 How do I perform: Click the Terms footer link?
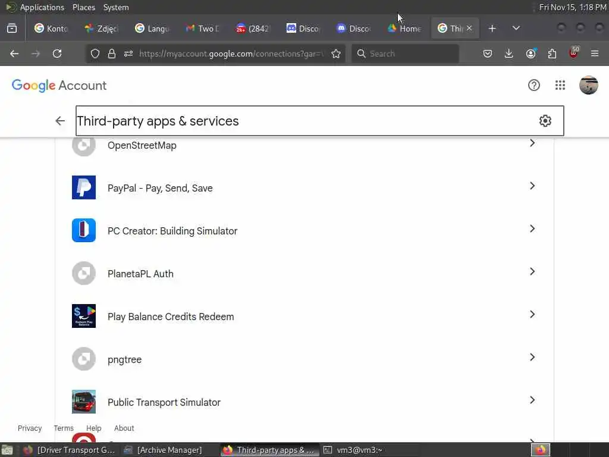tap(63, 428)
